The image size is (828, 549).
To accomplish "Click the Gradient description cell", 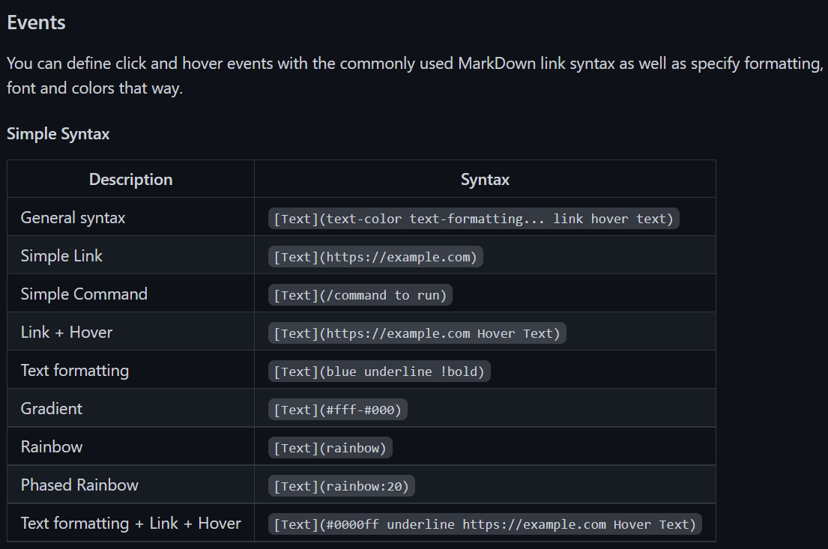I will [130, 408].
